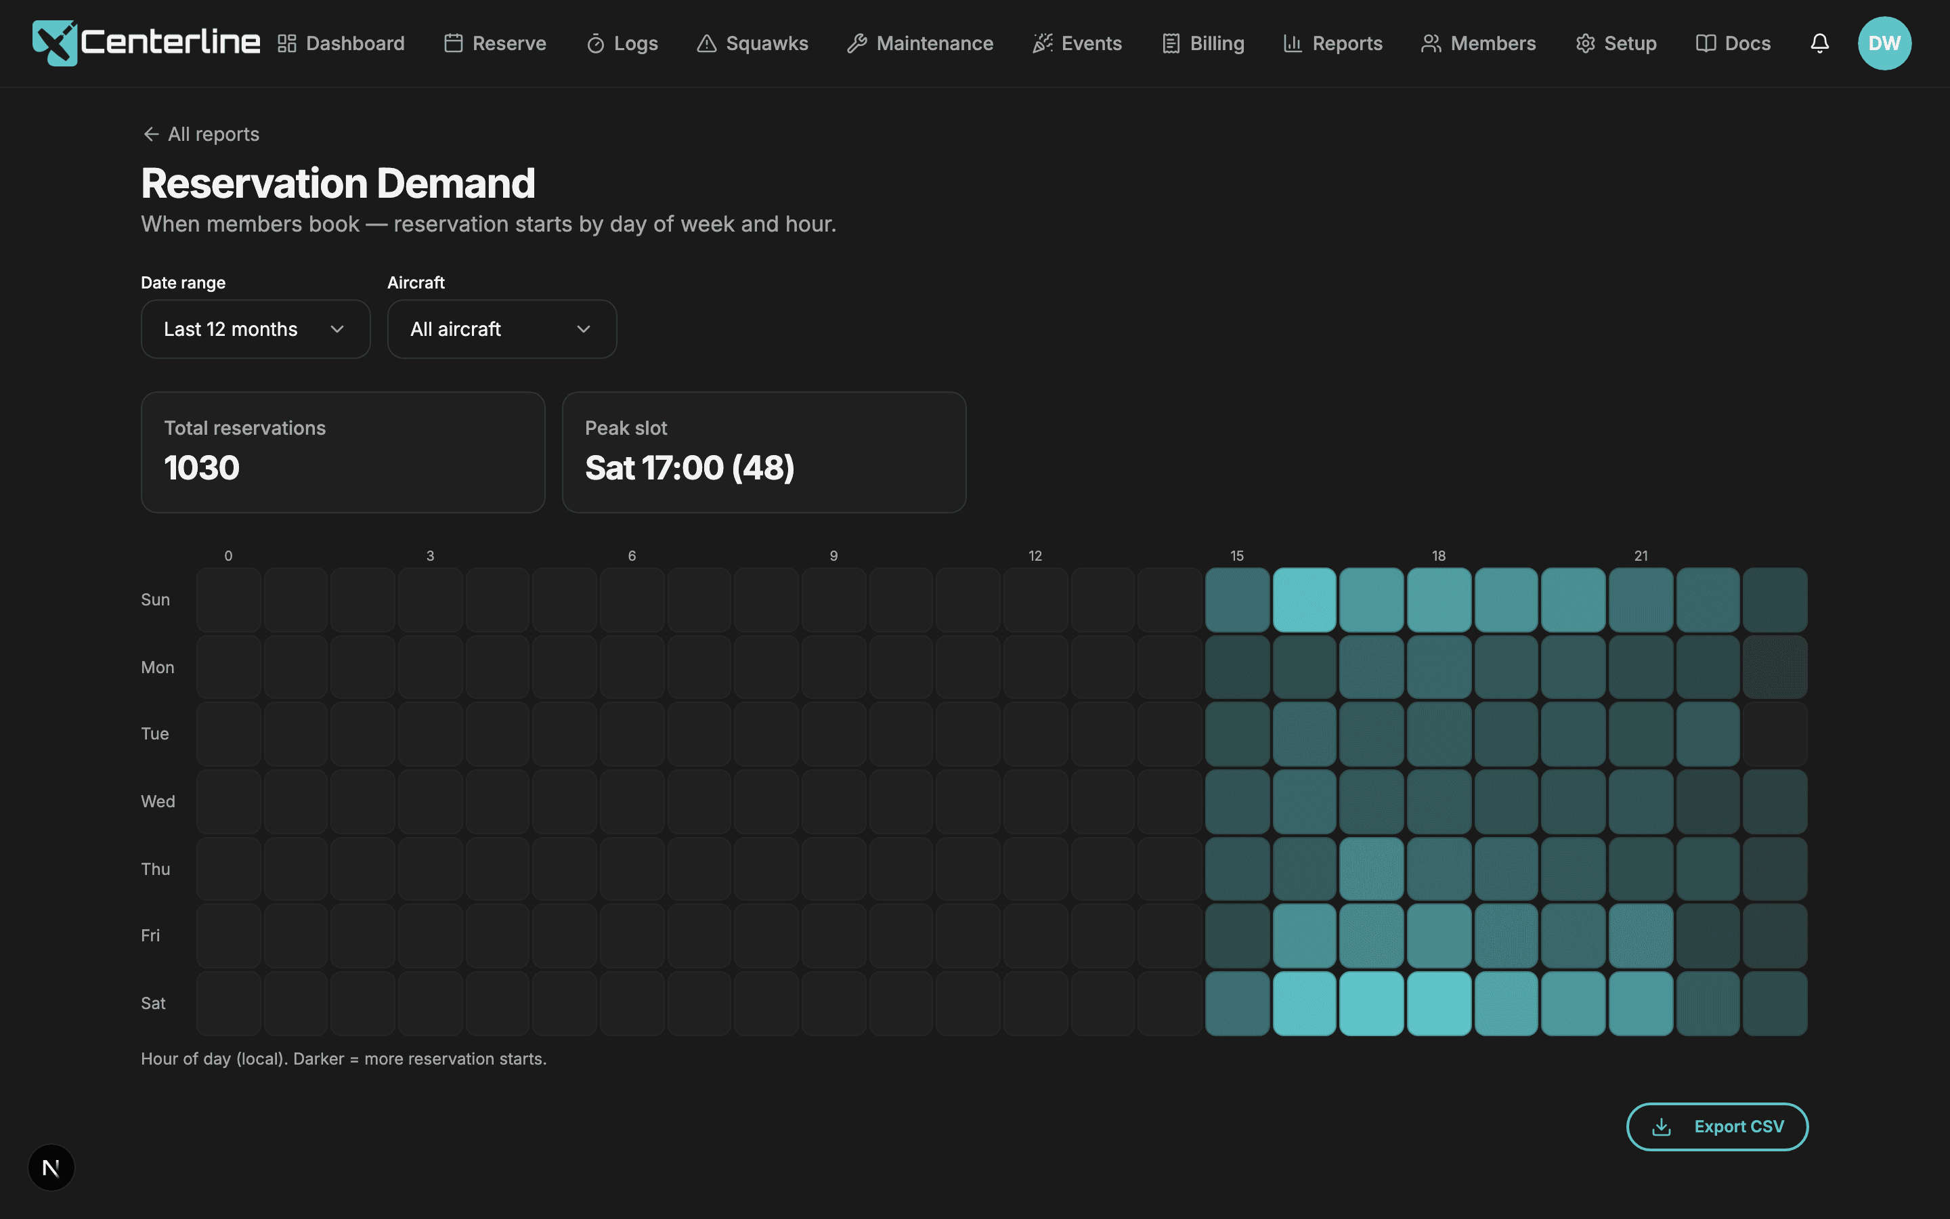Select Tuesday 23:00 empty heatmap cell
Image resolution: width=1950 pixels, height=1219 pixels.
tap(1775, 733)
